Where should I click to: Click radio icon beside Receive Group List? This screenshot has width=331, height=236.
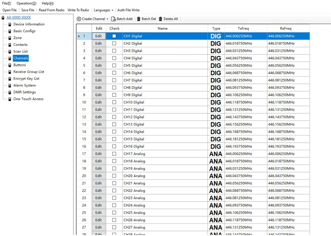pos(10,72)
